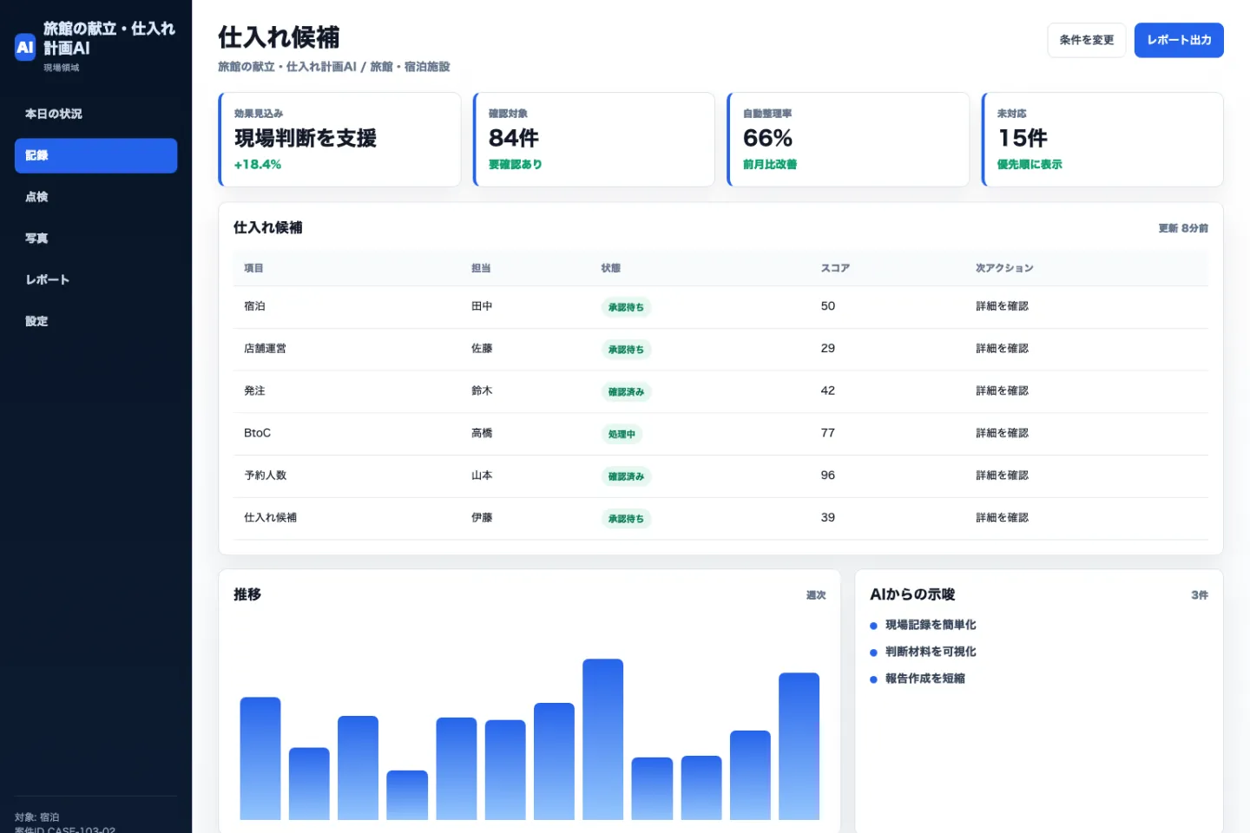1250x833 pixels.
Task: Open the 確認対象 84件 card
Action: (594, 140)
